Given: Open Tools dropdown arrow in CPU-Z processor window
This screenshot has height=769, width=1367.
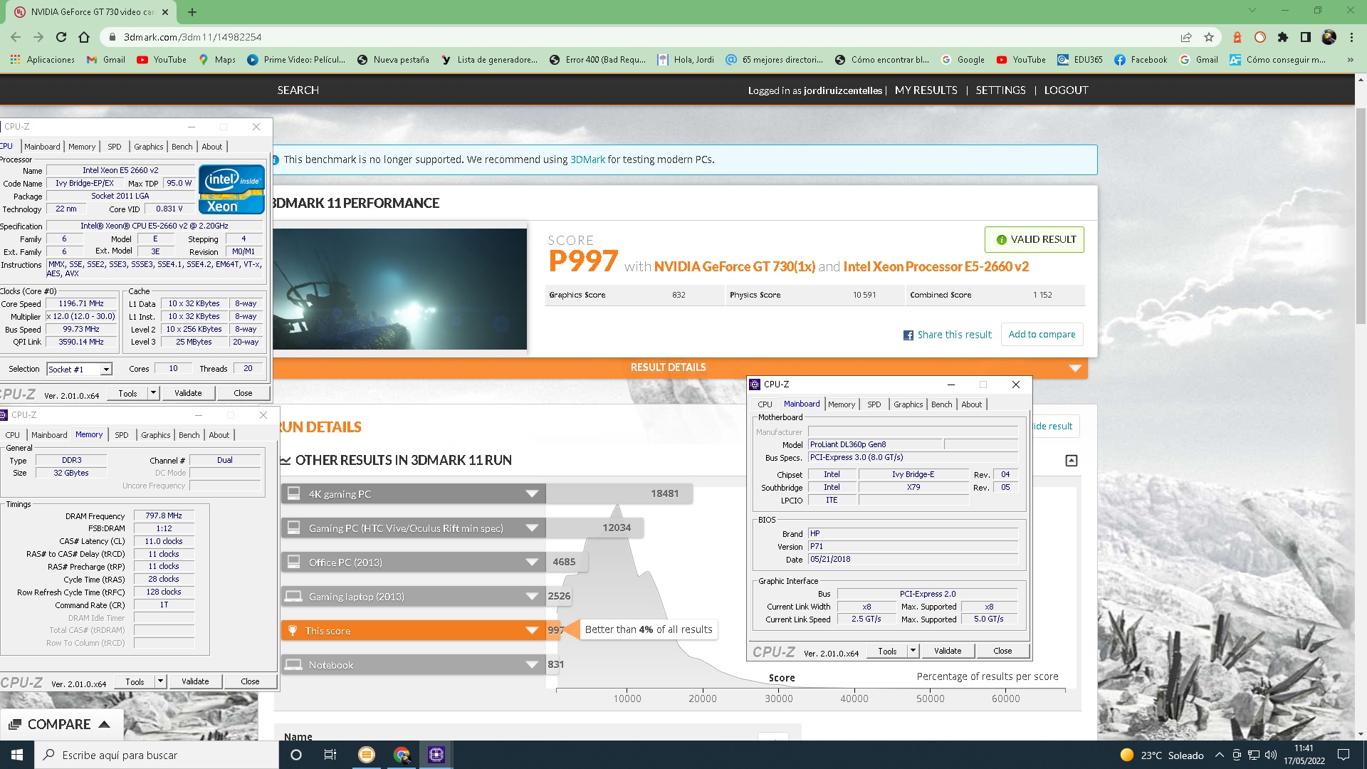Looking at the screenshot, I should point(153,393).
